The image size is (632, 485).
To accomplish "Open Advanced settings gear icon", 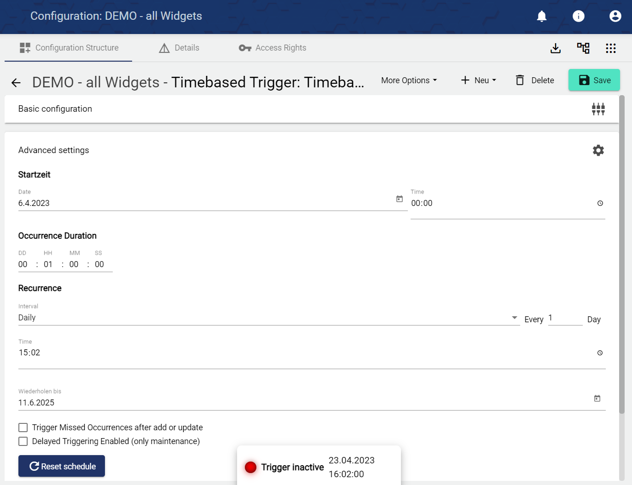I will [x=598, y=150].
